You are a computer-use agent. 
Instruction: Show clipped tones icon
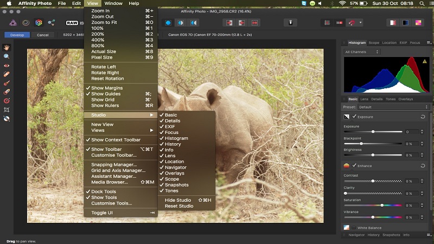point(418,23)
